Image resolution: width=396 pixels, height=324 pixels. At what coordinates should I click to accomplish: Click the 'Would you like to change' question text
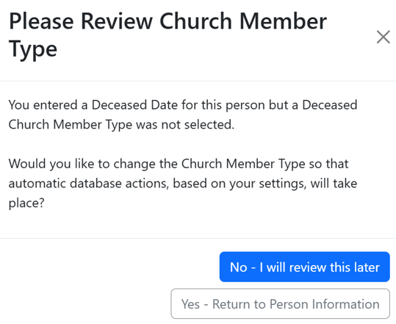click(183, 183)
